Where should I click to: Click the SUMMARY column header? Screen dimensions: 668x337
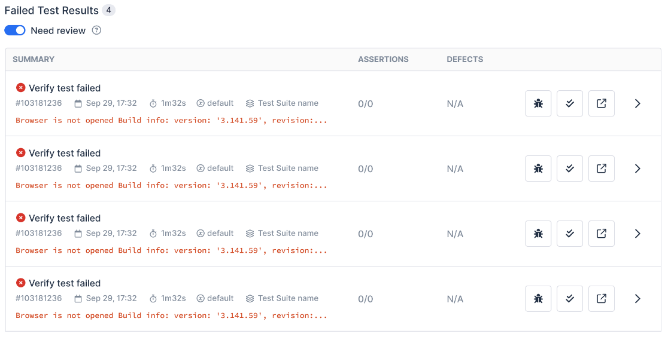[34, 59]
